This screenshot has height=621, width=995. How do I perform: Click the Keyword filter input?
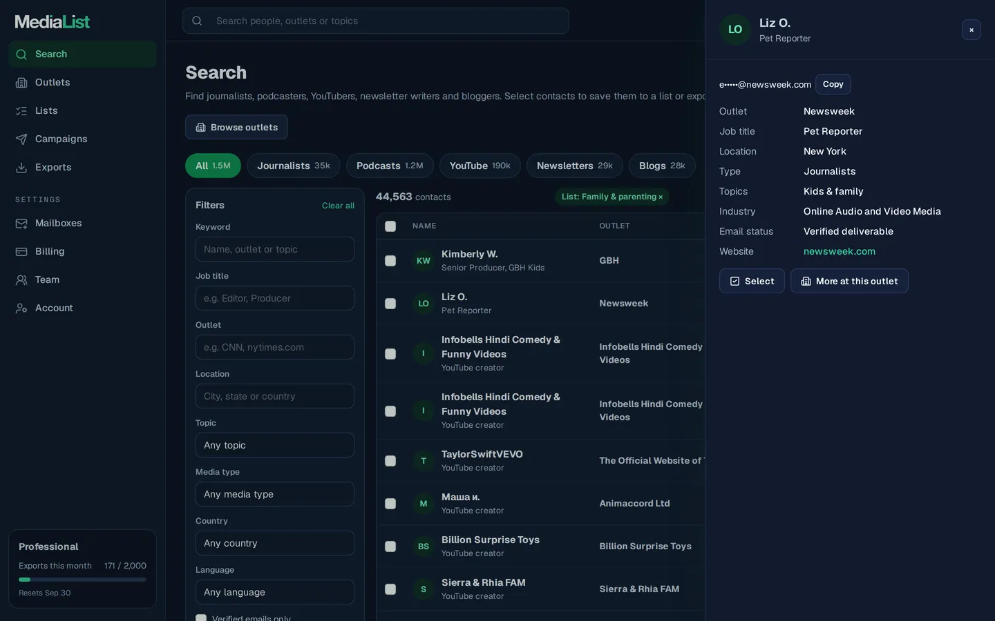pyautogui.click(x=275, y=249)
